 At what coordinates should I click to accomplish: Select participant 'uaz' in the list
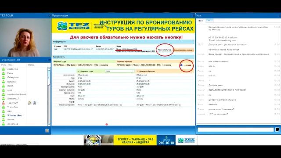click(x=10, y=111)
